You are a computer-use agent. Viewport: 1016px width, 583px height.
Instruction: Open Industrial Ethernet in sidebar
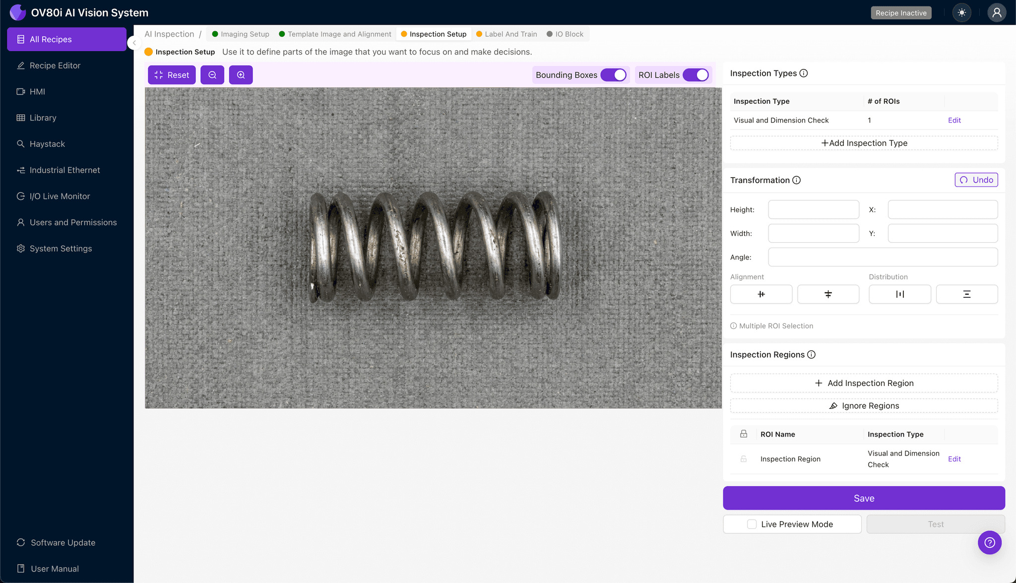click(x=67, y=170)
